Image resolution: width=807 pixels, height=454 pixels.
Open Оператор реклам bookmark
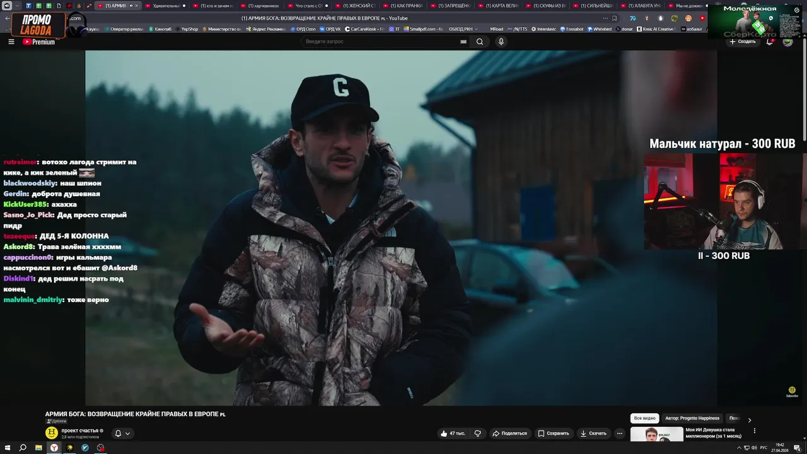tap(125, 29)
